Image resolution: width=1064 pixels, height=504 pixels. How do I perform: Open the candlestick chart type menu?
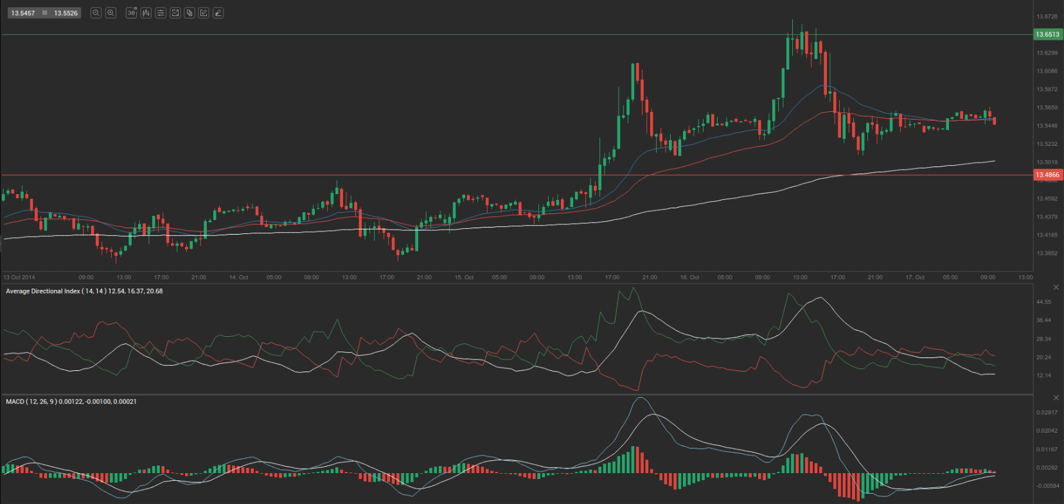point(146,13)
